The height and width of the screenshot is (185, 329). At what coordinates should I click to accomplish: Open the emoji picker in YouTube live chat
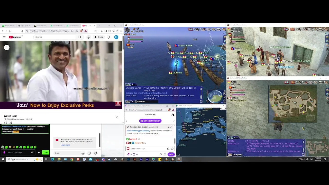(83, 153)
